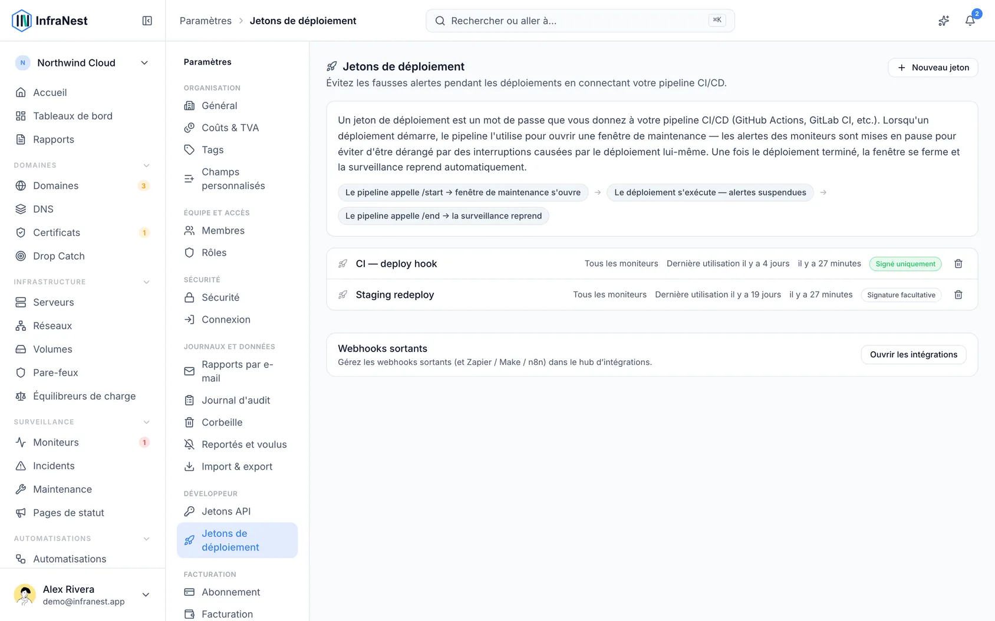Go to Jetons API settings
Screen dimensions: 995x621
pyautogui.click(x=237, y=512)
